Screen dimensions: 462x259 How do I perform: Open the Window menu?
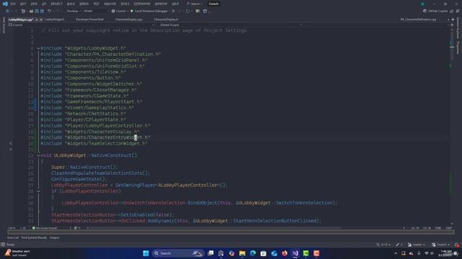pos(161,4)
